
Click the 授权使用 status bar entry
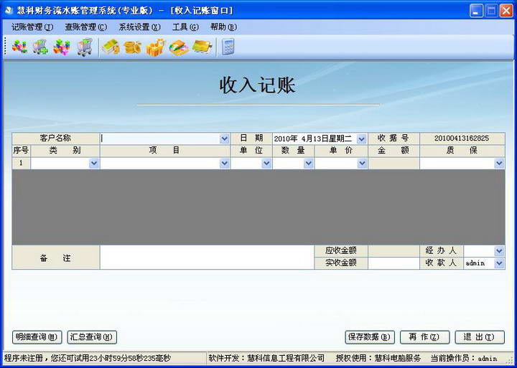pyautogui.click(x=378, y=358)
